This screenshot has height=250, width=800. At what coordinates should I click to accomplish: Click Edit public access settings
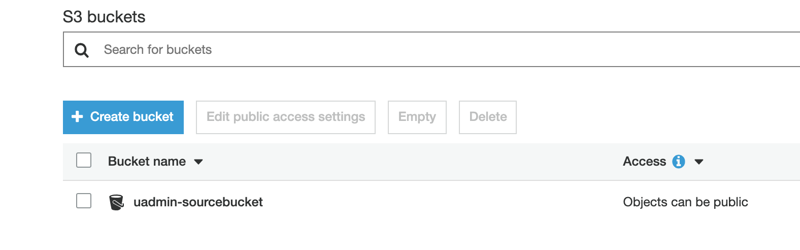click(286, 117)
